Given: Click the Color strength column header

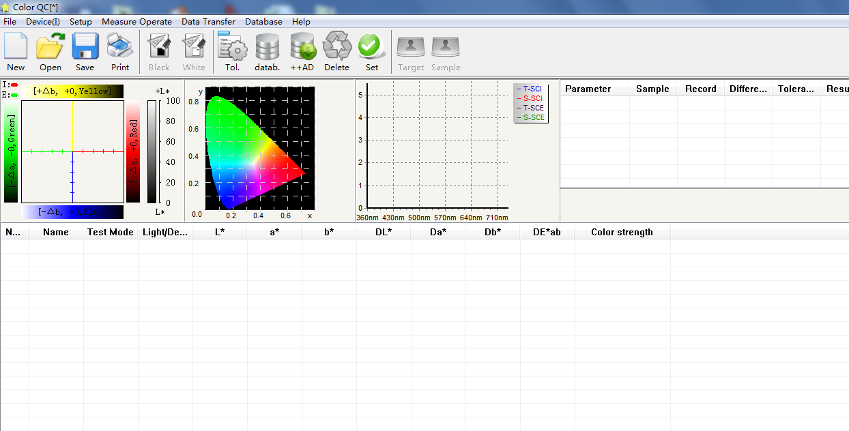Looking at the screenshot, I should click(622, 232).
